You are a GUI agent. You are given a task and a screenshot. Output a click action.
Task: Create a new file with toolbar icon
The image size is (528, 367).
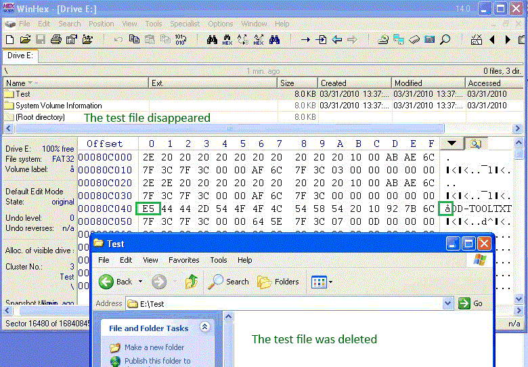tap(9, 40)
